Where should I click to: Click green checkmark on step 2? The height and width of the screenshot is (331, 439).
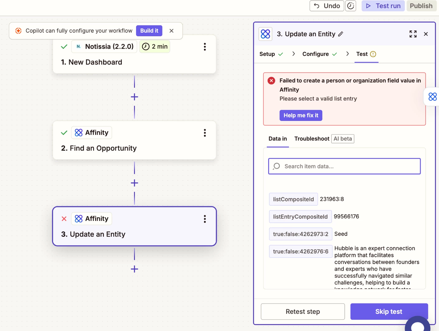(x=64, y=133)
